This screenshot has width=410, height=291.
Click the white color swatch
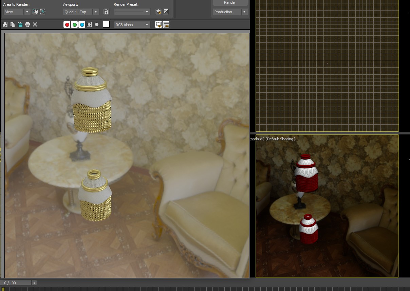click(106, 24)
